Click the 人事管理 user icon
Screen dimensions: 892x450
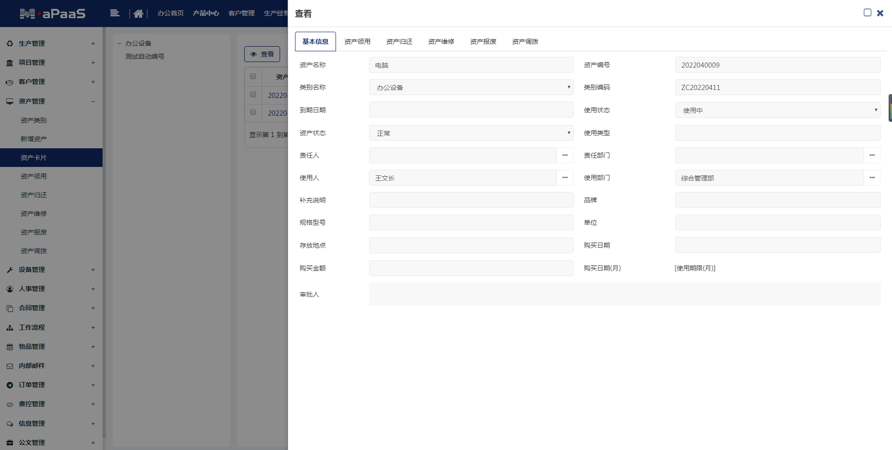coord(10,289)
